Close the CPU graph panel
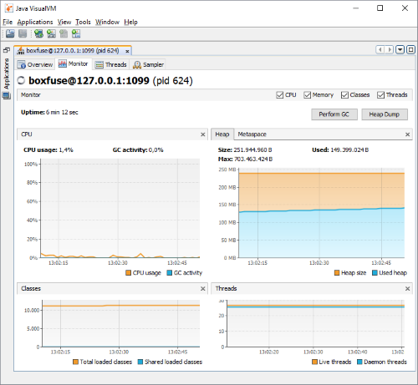The height and width of the screenshot is (385, 418). pyautogui.click(x=203, y=134)
